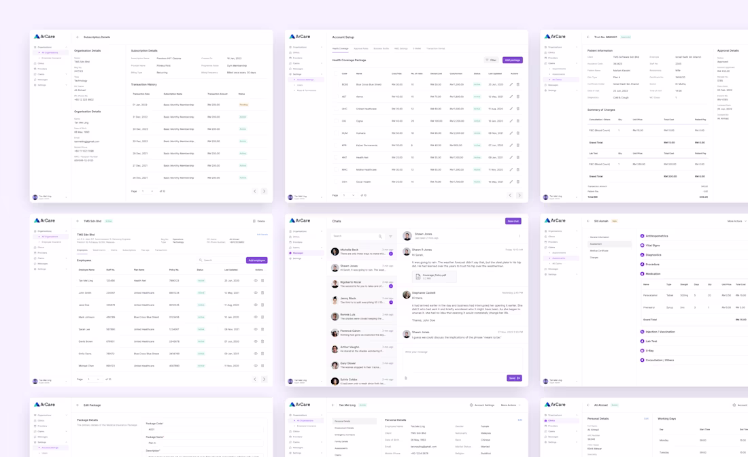Switch to the Approval Rules tab in Account Setup

360,49
